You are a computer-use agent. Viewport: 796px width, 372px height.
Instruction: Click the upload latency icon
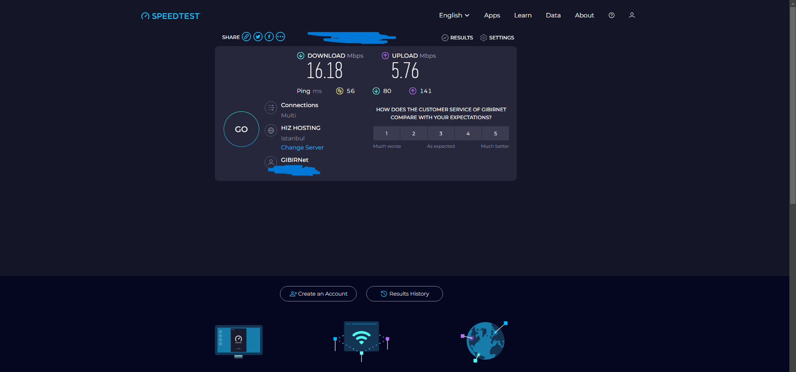(413, 91)
